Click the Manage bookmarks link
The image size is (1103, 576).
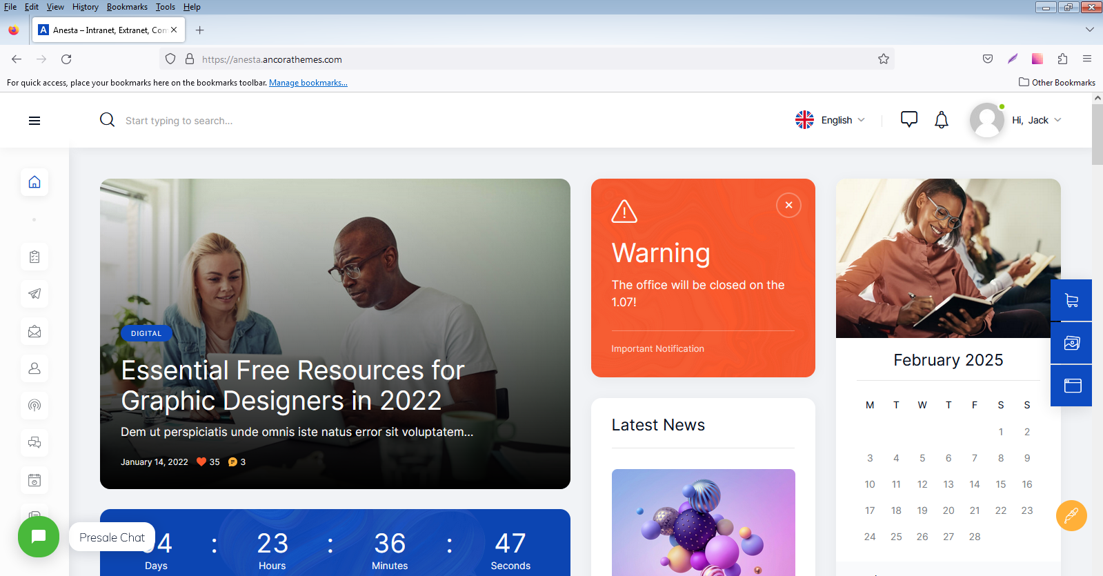[308, 83]
